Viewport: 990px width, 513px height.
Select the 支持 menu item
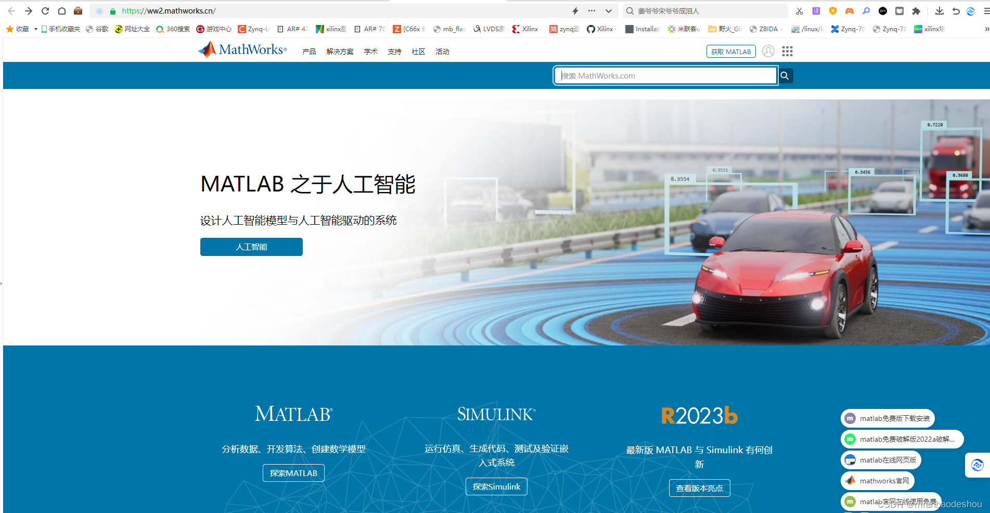(x=394, y=51)
